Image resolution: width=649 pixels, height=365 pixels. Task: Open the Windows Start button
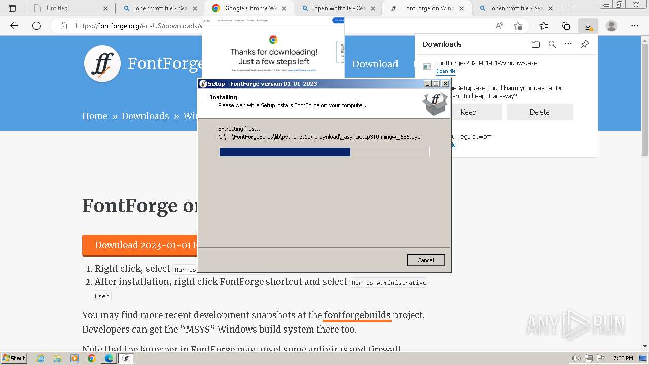[x=14, y=358]
